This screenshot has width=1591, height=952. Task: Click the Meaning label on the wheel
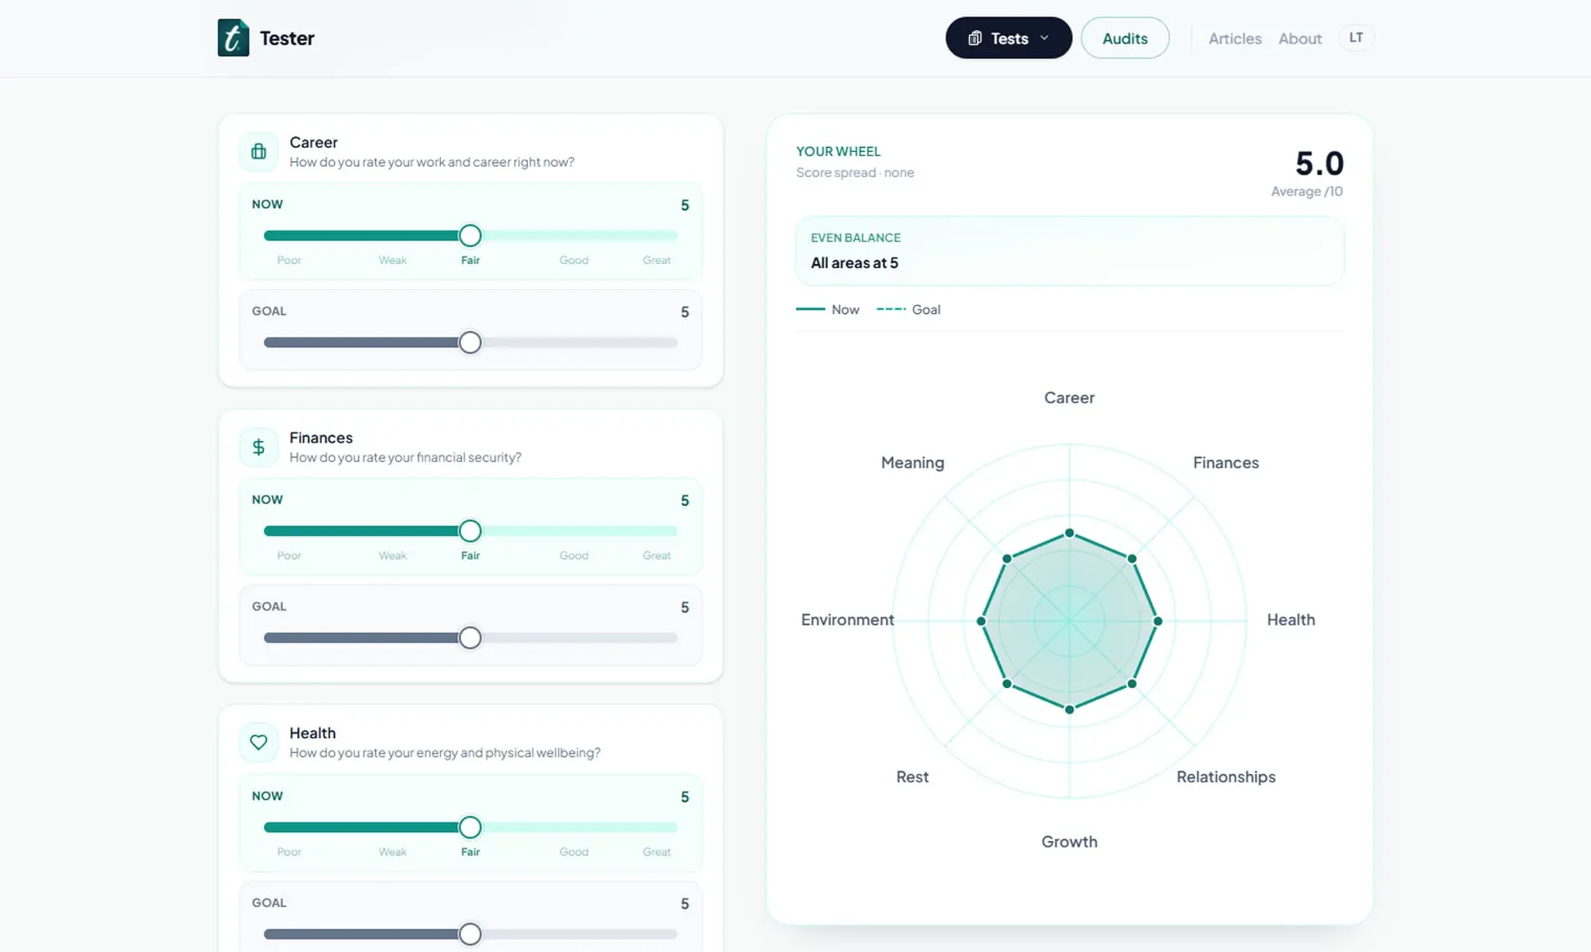[912, 463]
